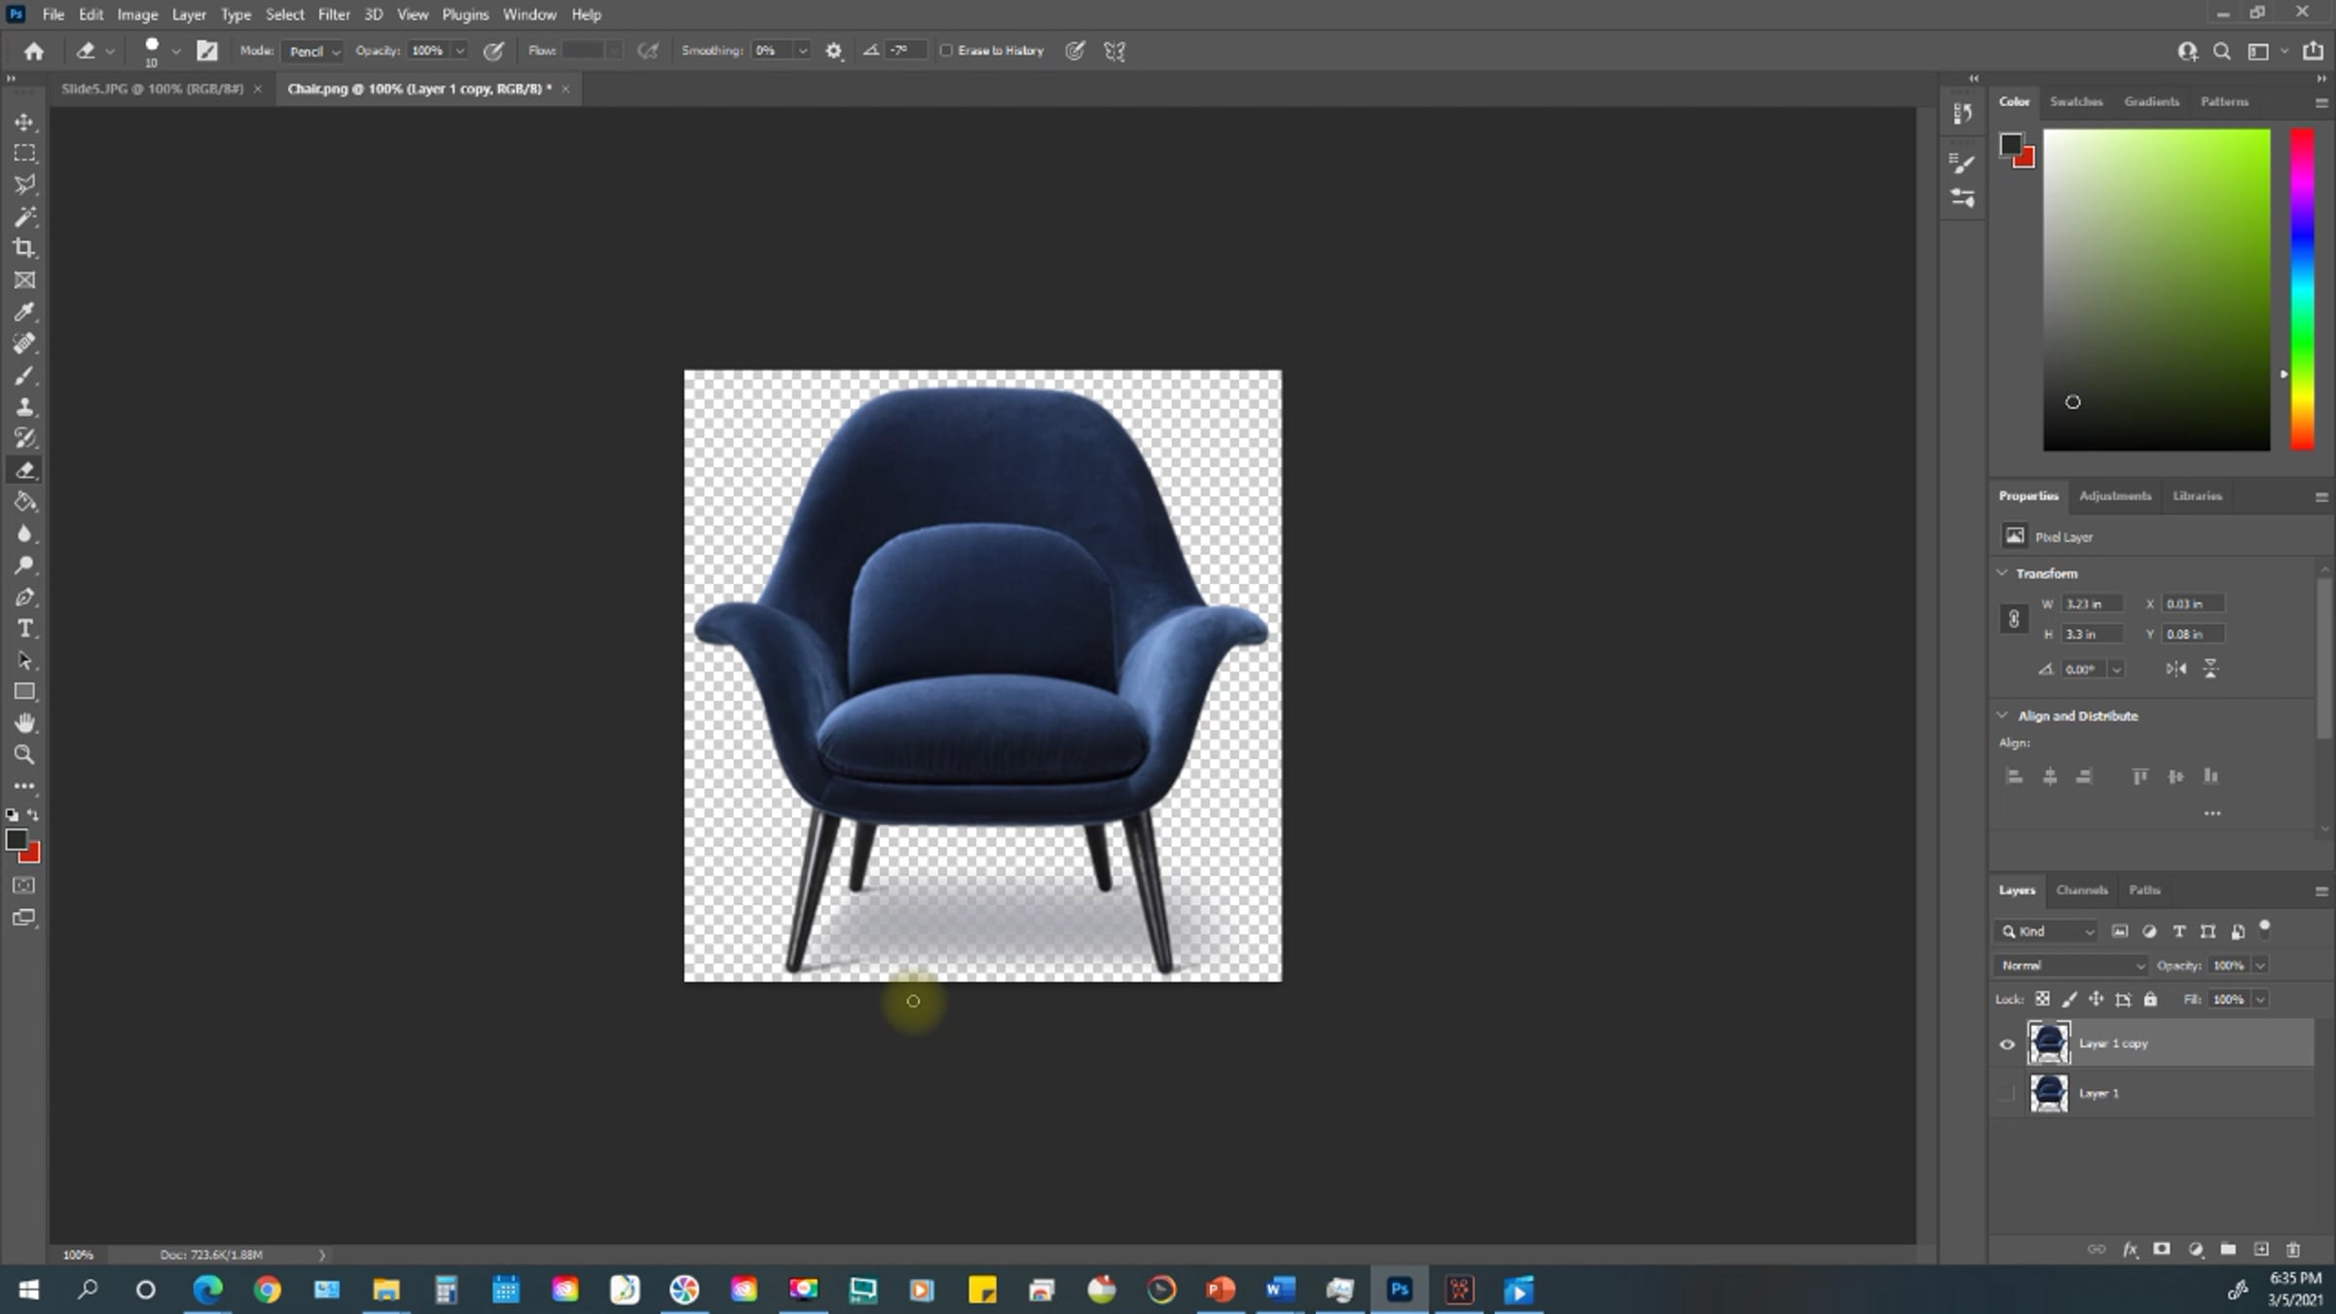
Task: Hide the Layer 1 copy layer
Action: tap(2007, 1044)
